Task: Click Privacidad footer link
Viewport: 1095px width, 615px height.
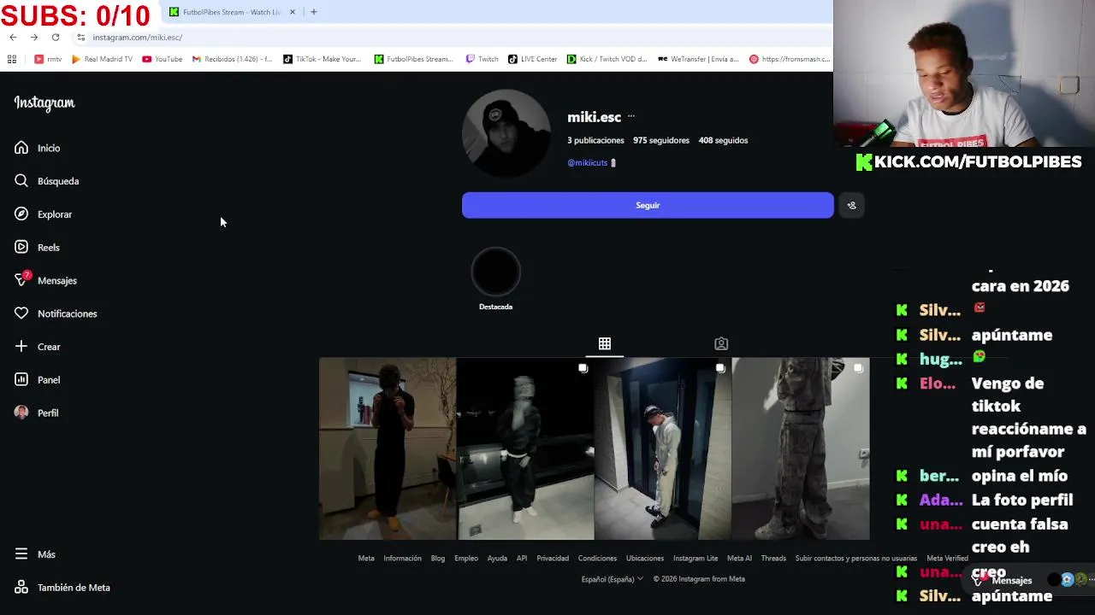Action: pyautogui.click(x=553, y=559)
